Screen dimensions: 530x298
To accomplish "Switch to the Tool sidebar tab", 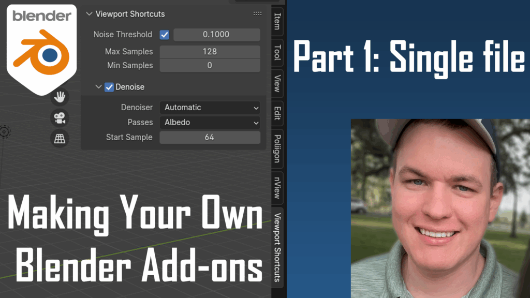I will coord(277,52).
